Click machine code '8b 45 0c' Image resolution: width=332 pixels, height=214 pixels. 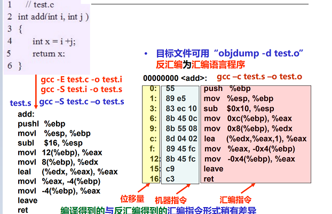pos(181,119)
